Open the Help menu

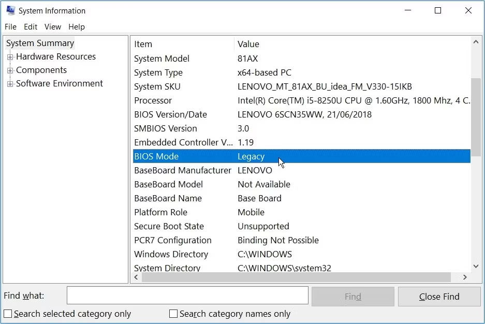[77, 27]
